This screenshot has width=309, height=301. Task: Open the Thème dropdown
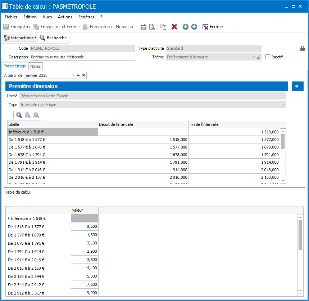(x=254, y=57)
